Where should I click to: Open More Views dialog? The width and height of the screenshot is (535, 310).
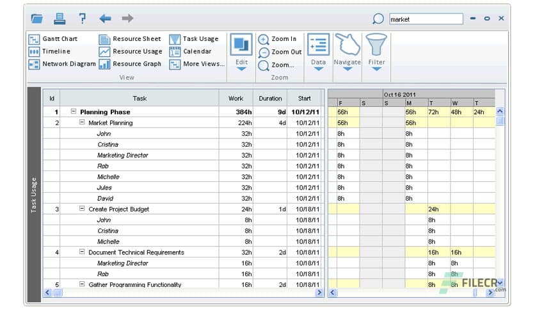click(197, 64)
